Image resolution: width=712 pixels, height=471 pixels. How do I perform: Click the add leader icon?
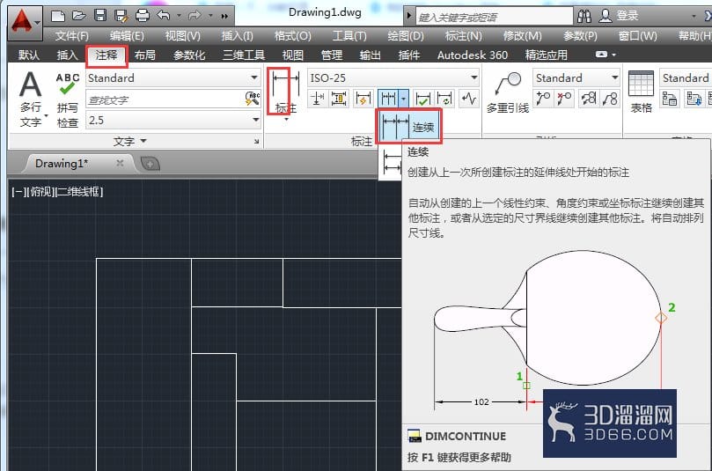pyautogui.click(x=543, y=98)
